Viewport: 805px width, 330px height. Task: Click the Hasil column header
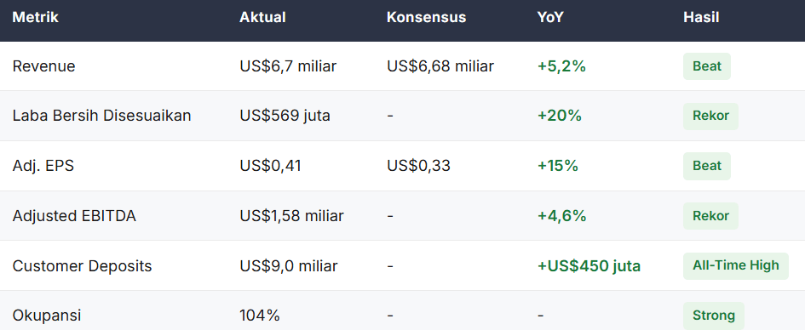701,17
